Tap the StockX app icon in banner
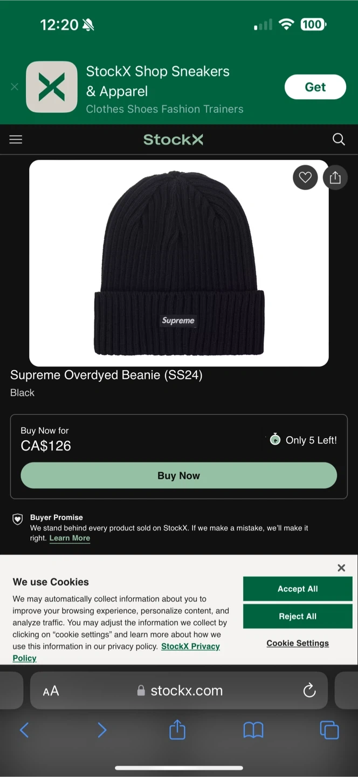This screenshot has height=777, width=358. (x=52, y=87)
